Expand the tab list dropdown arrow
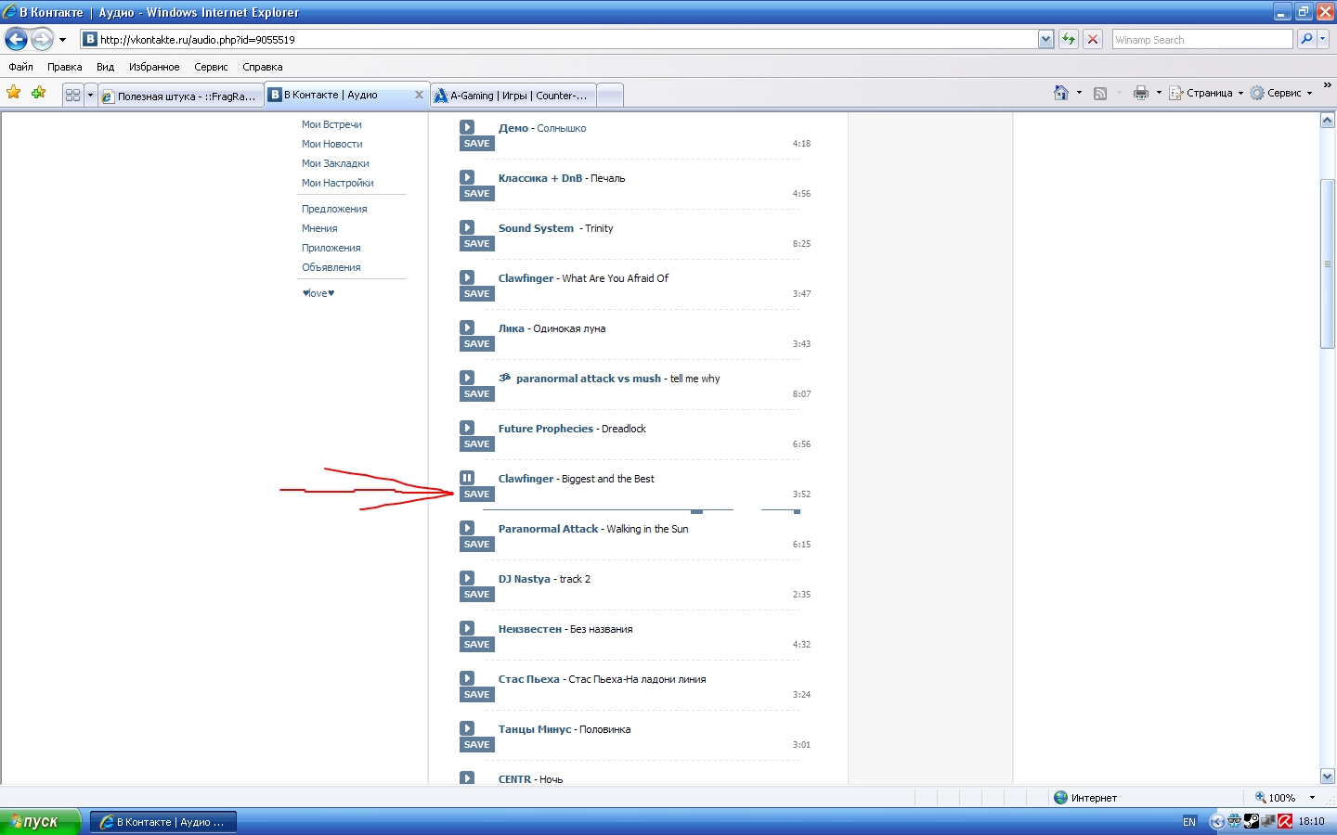The height and width of the screenshot is (835, 1337). coord(90,95)
